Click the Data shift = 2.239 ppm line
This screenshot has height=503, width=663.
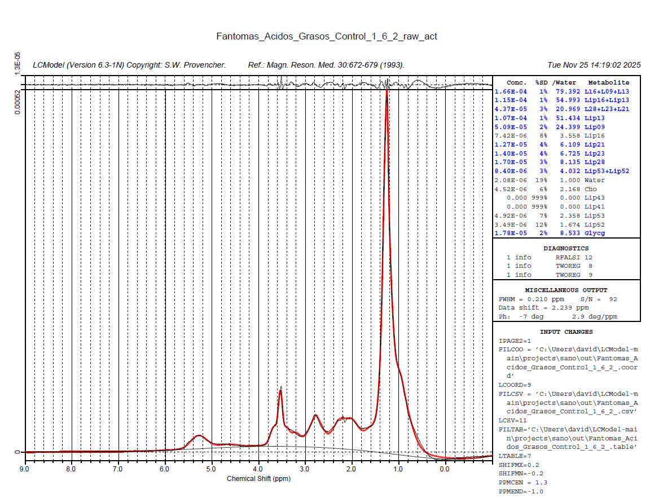click(x=543, y=308)
